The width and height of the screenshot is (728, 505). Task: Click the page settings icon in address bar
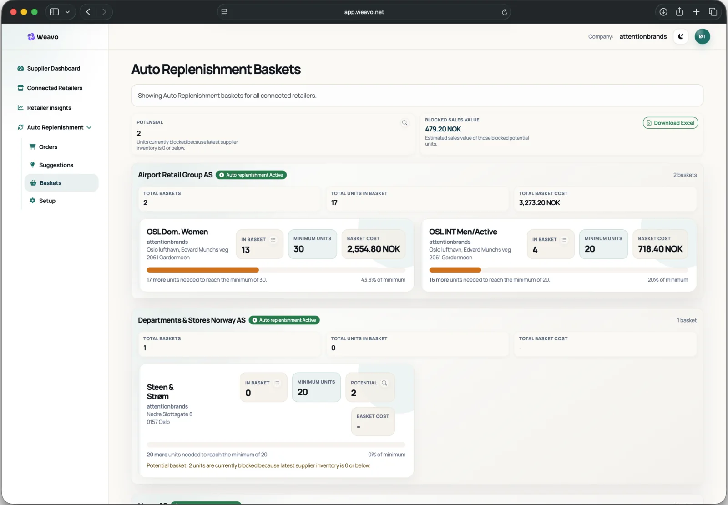224,12
